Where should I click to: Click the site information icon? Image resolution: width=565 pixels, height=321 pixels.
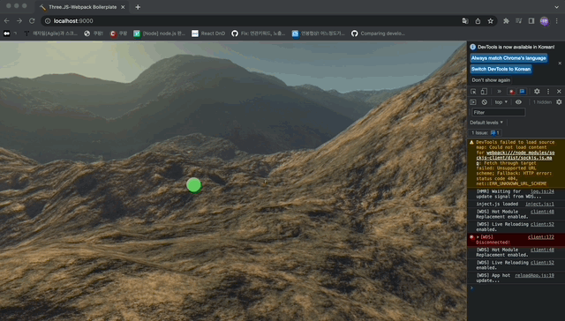coord(48,21)
